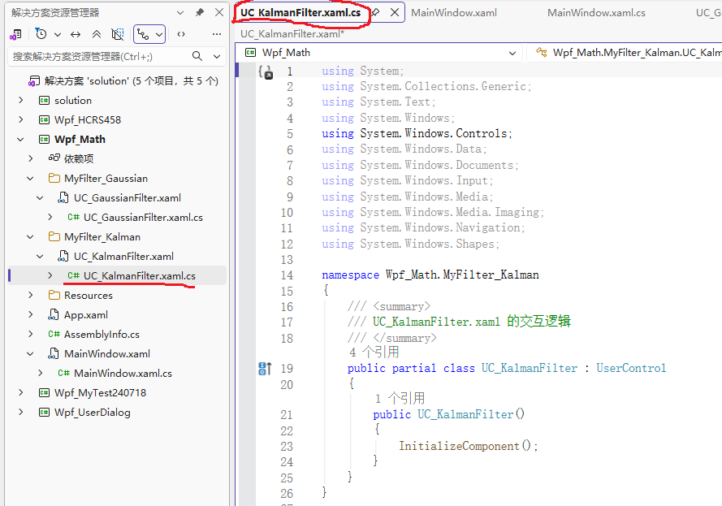Click the Wpf_Math project icon in tree
722x506 pixels.
coord(44,139)
